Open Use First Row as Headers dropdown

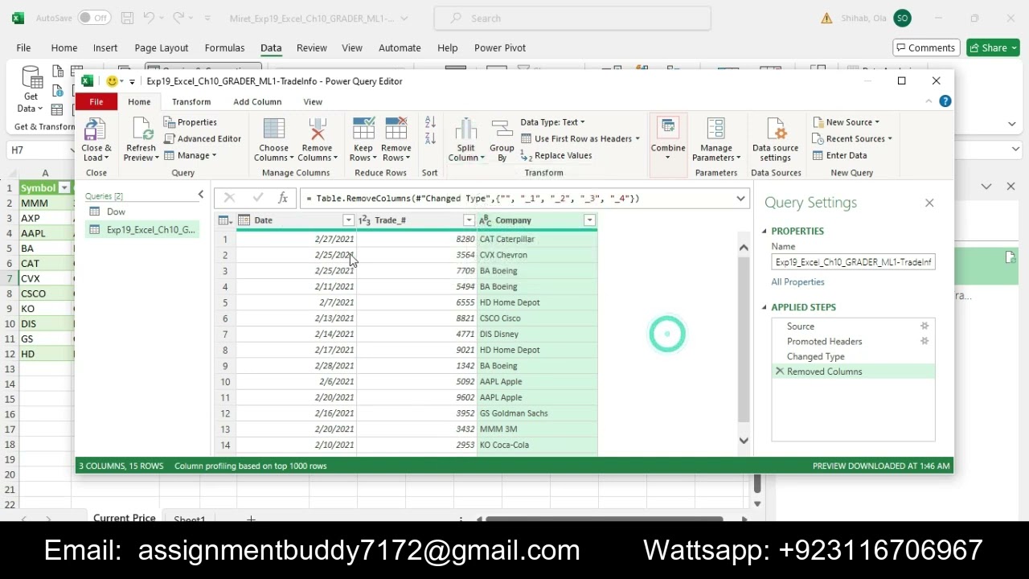tap(580, 138)
